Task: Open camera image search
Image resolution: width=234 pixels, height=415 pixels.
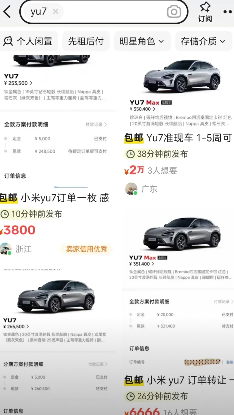Action: pyautogui.click(x=174, y=12)
